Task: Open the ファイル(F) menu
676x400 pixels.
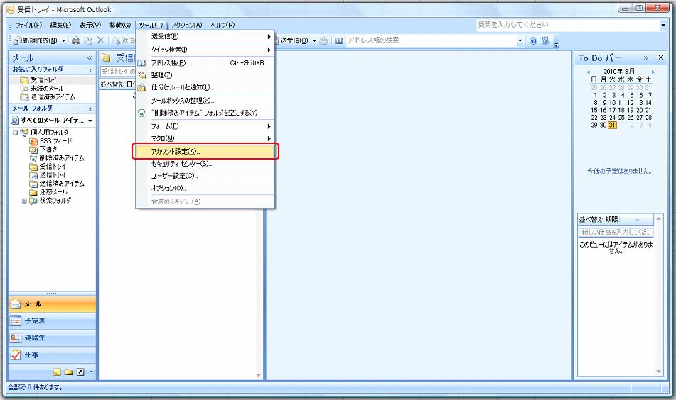Action: coord(28,26)
